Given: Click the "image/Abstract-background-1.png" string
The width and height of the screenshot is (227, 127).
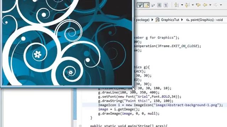Looking at the screenshot, I should pyautogui.click(x=186, y=105).
